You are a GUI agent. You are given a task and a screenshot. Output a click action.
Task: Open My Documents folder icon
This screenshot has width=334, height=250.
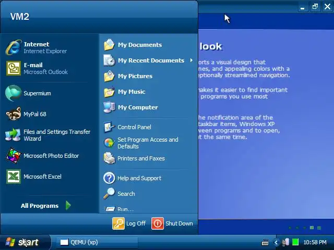click(109, 45)
